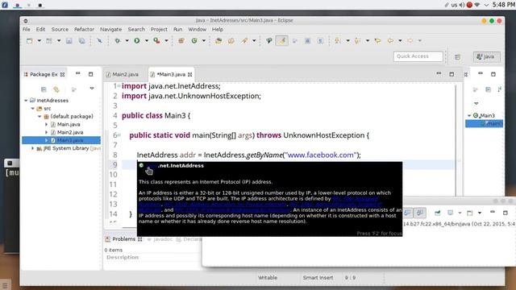
Task: Click the 'Writable' status bar entry
Action: click(x=268, y=277)
